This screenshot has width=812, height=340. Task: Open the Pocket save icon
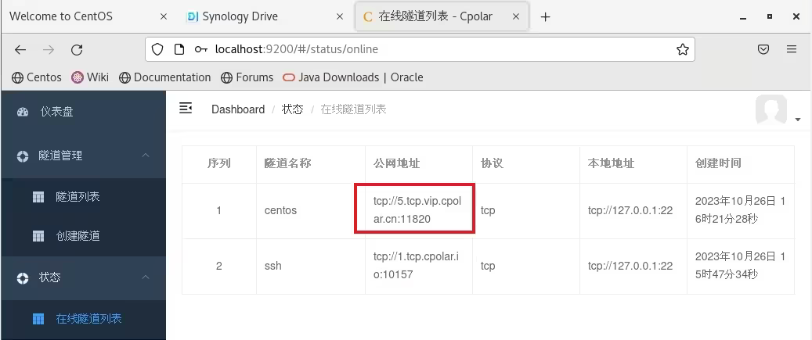(763, 49)
